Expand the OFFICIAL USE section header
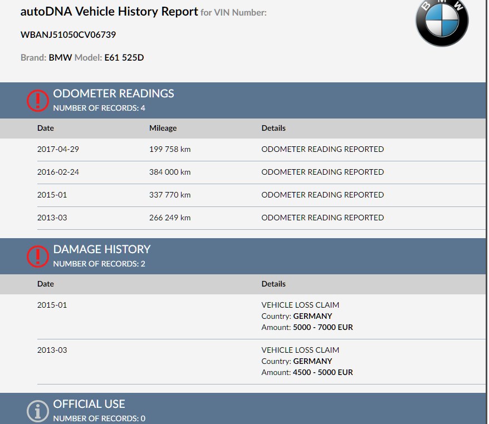489x424 pixels. click(x=89, y=404)
